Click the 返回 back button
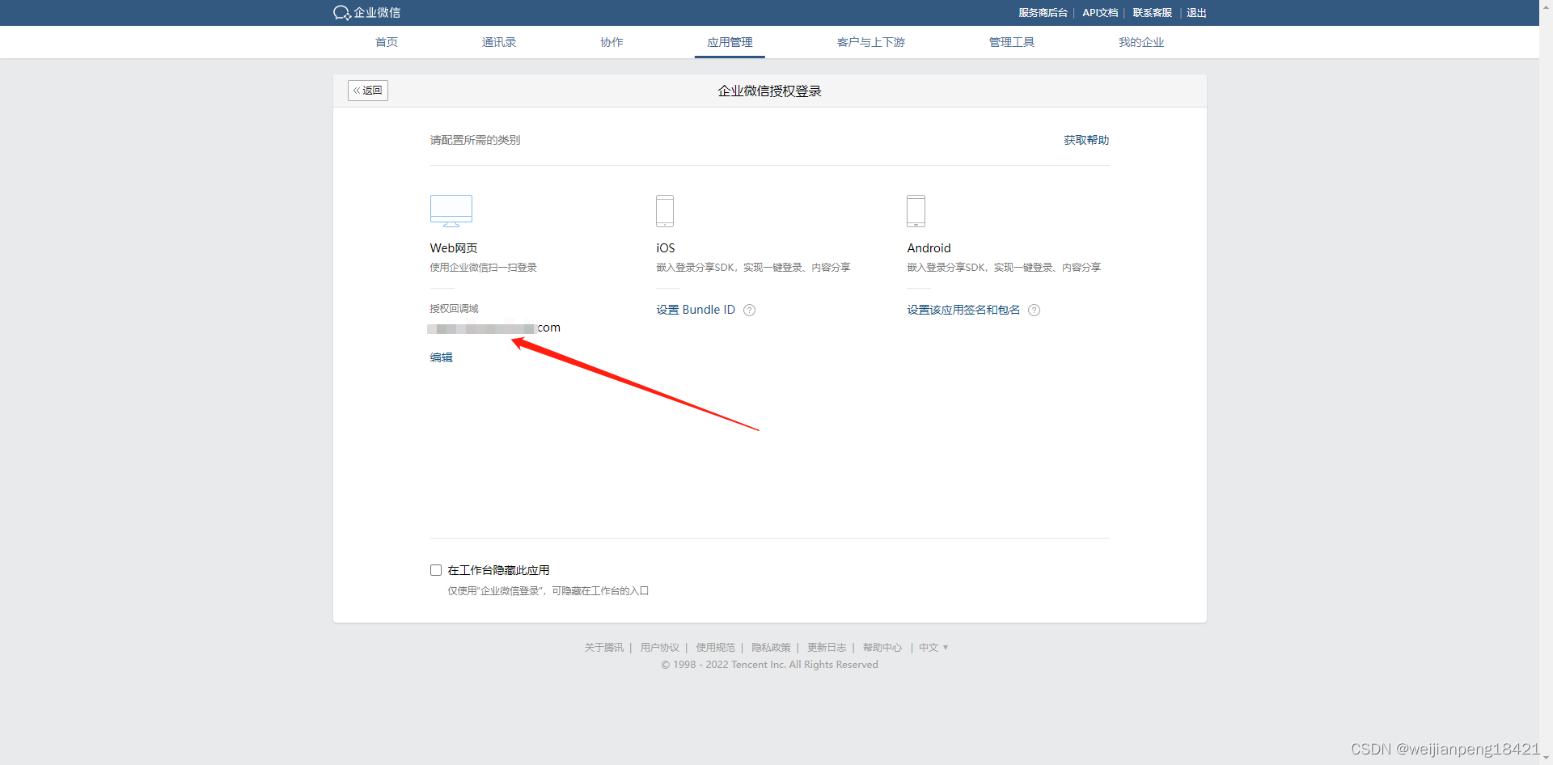The height and width of the screenshot is (765, 1553). pyautogui.click(x=368, y=91)
